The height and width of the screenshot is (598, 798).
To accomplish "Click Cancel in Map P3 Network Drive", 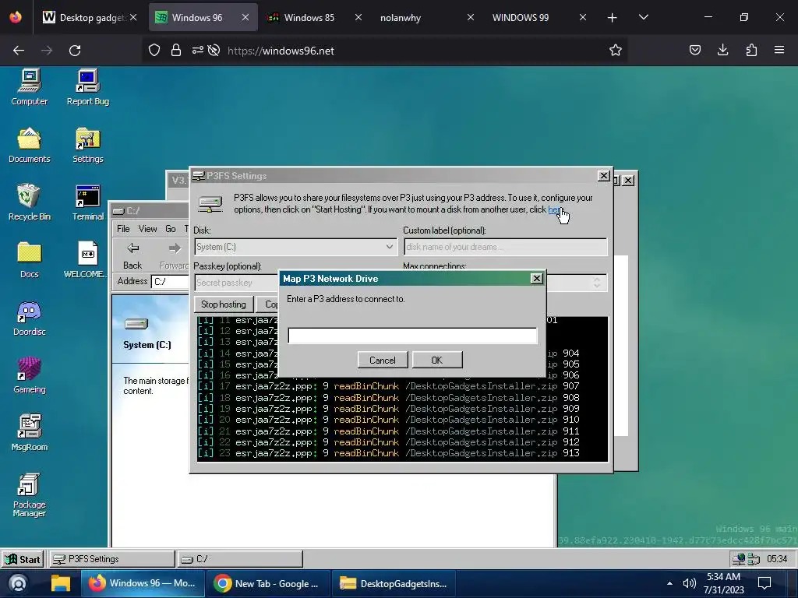I will (x=383, y=360).
